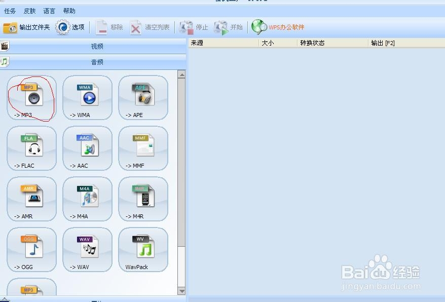
Task: Start conversion with the 开始 button
Action: 228,27
